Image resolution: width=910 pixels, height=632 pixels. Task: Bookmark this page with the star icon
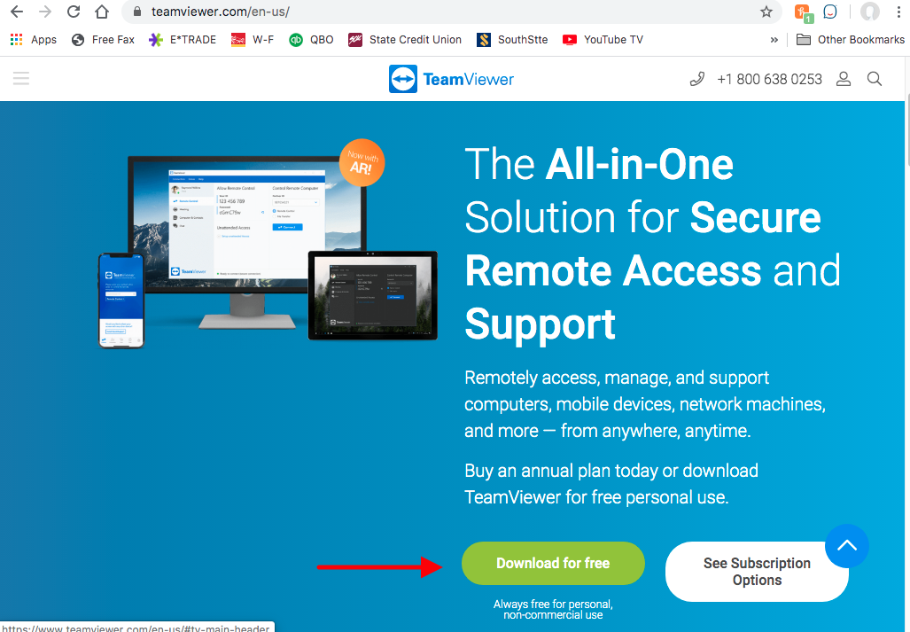point(766,12)
